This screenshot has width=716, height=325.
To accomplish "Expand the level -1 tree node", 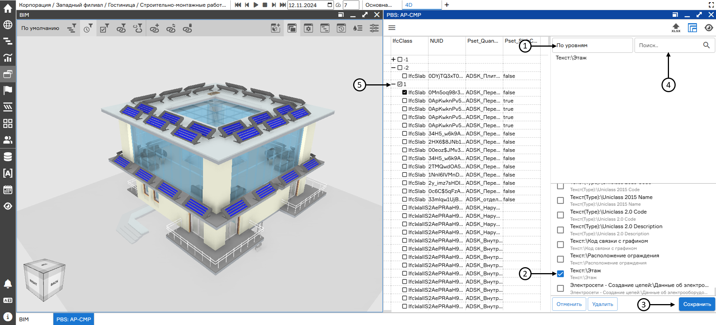I will point(393,60).
